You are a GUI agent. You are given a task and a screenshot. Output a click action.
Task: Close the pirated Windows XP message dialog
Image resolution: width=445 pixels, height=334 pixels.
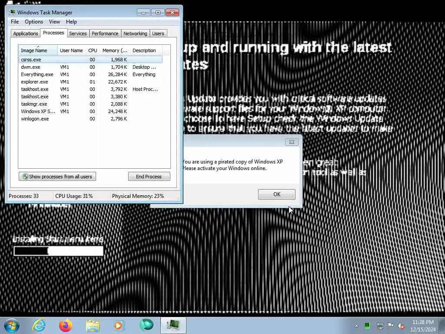292,142
